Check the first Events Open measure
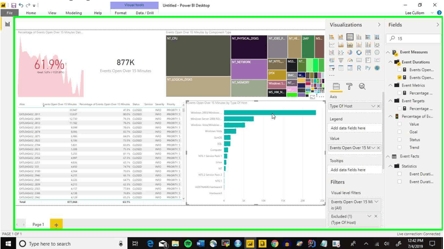Image resolution: width=444 pixels, height=249 pixels. tap(399, 70)
